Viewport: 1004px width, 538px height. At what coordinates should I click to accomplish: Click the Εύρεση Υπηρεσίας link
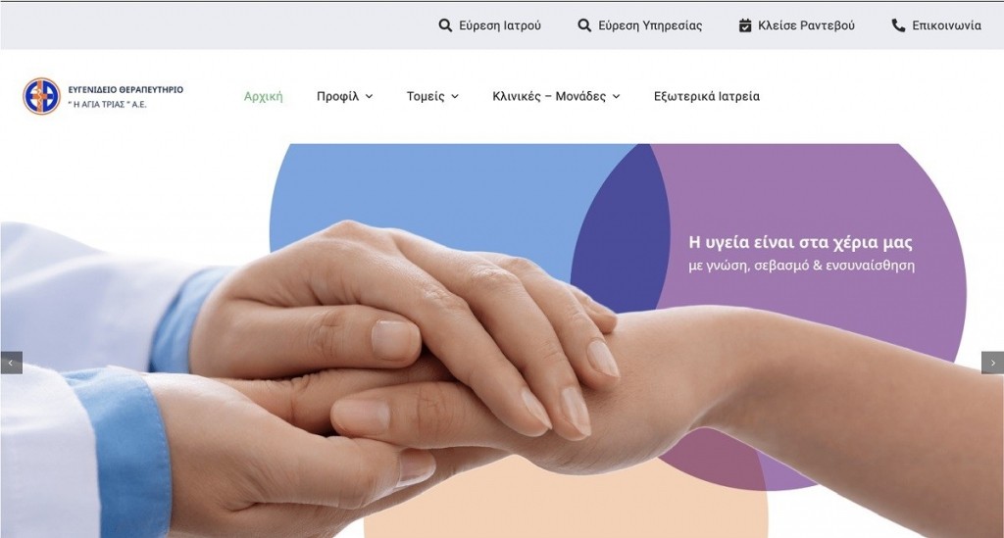point(650,25)
